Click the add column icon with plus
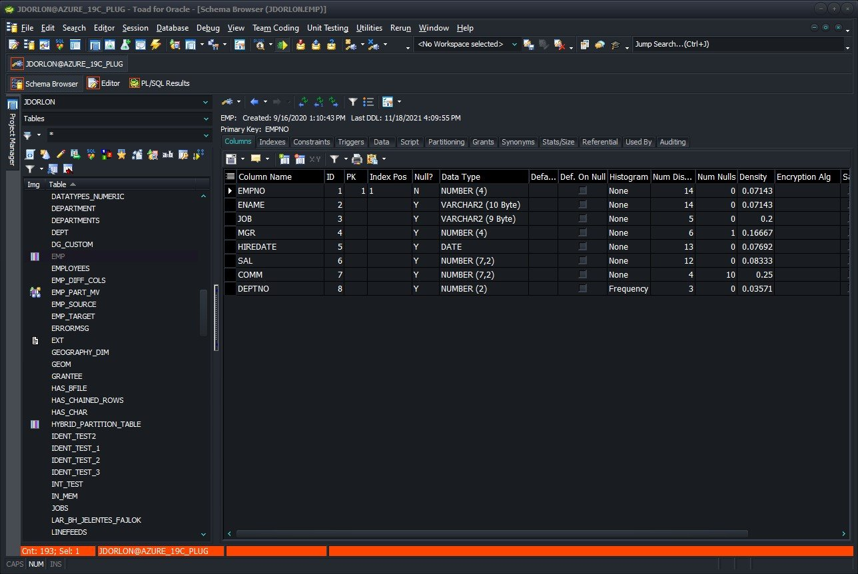Viewport: 858px width, 574px height. click(x=284, y=159)
